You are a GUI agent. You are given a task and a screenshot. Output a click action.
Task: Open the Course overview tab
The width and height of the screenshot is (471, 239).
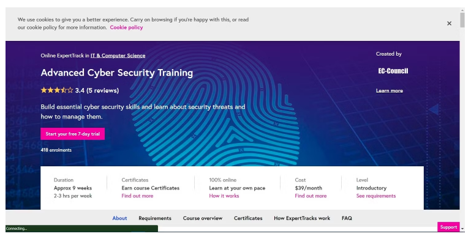tap(203, 218)
